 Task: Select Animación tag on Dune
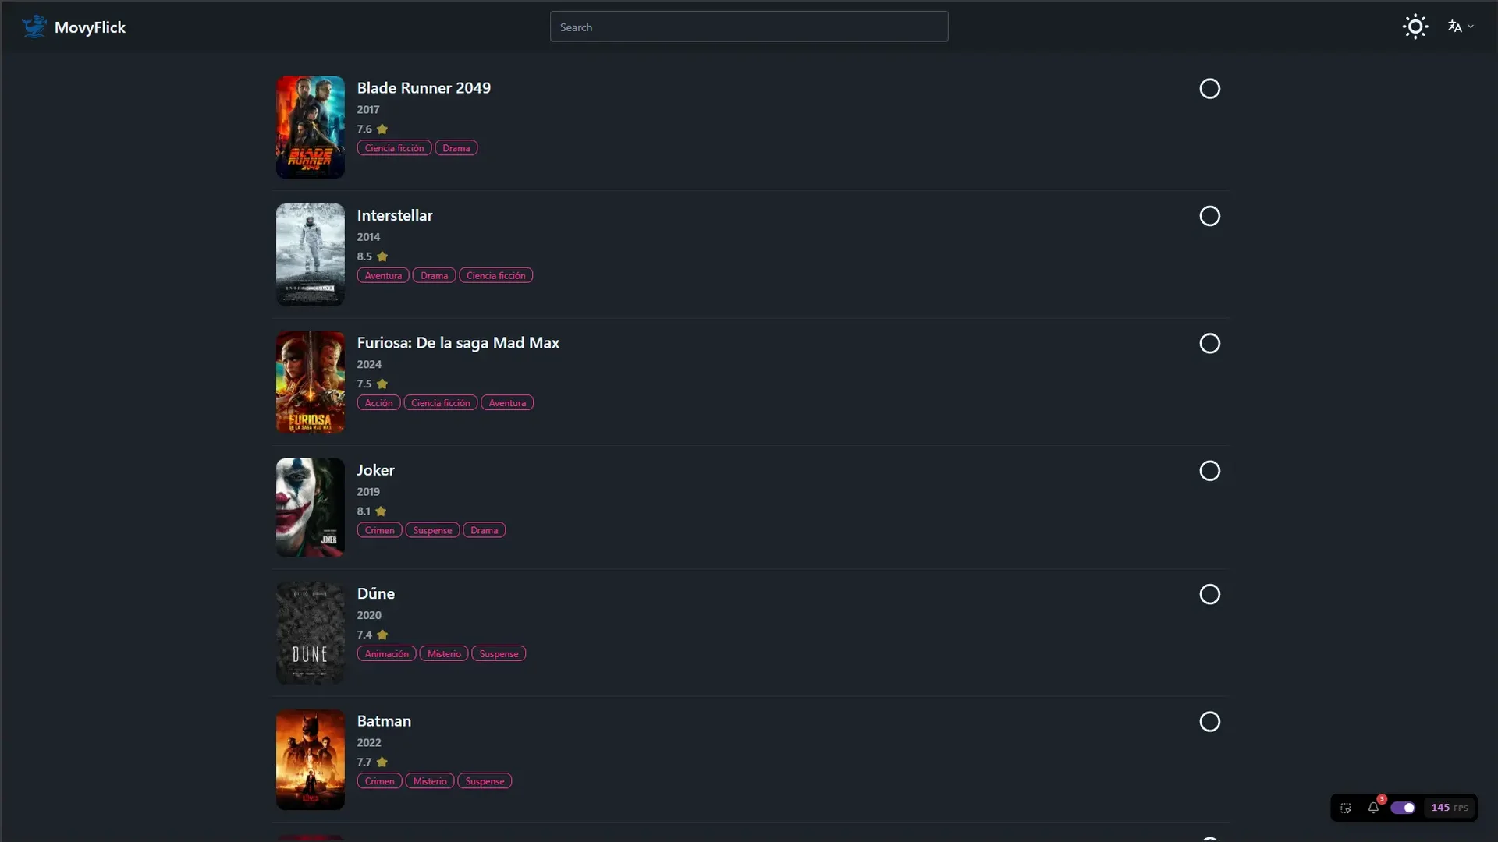point(386,654)
